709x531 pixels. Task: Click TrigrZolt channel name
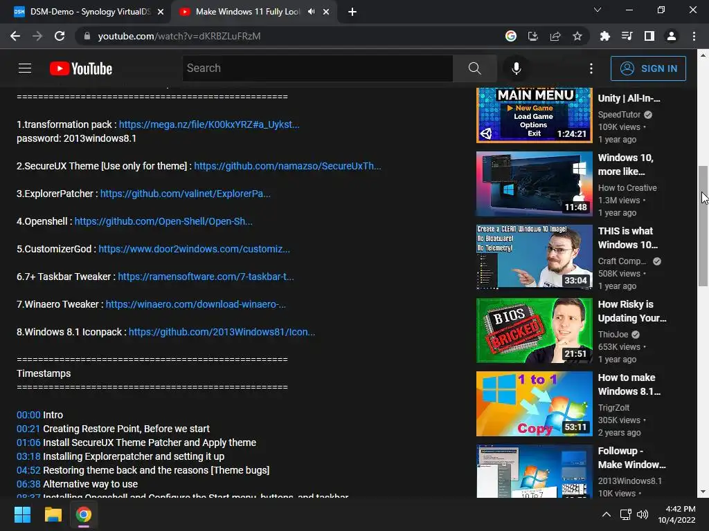(613, 408)
